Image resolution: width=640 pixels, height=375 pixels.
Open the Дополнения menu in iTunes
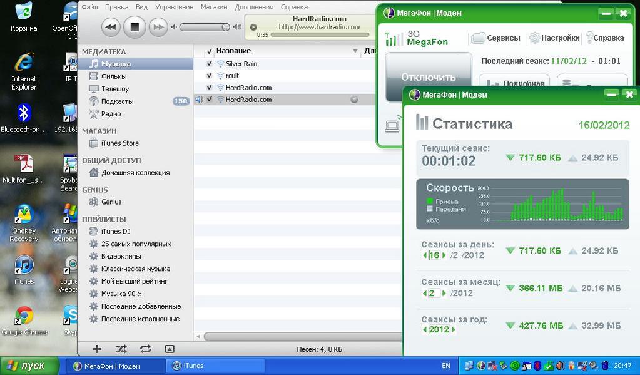tap(254, 7)
